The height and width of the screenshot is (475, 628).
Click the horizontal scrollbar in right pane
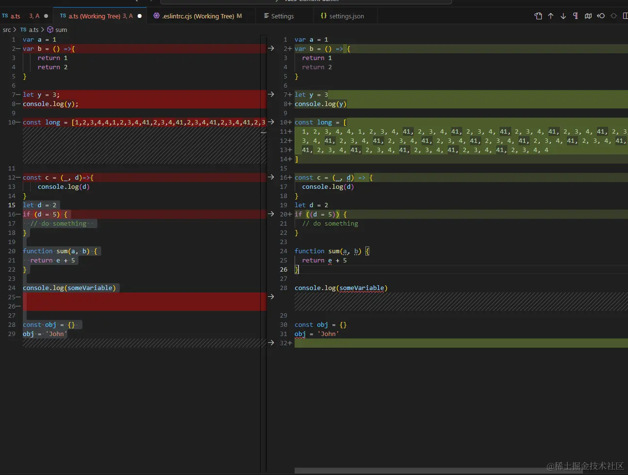coord(439,471)
